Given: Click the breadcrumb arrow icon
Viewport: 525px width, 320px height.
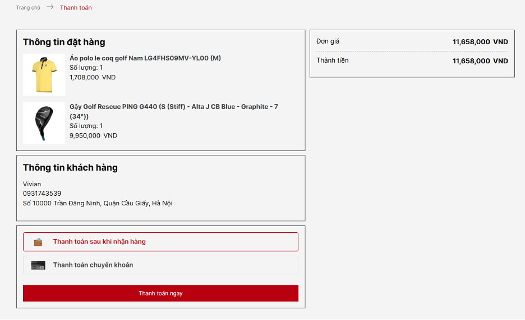Looking at the screenshot, I should [x=50, y=7].
